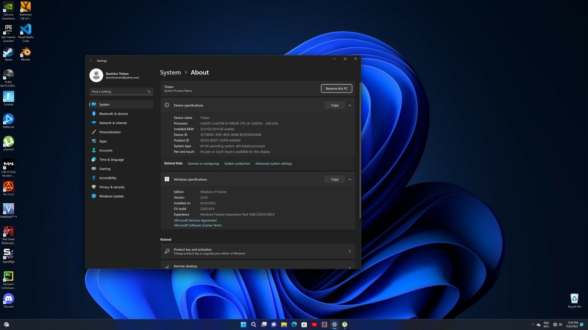Copy the Device specifications
The height and width of the screenshot is (330, 588).
click(x=334, y=105)
